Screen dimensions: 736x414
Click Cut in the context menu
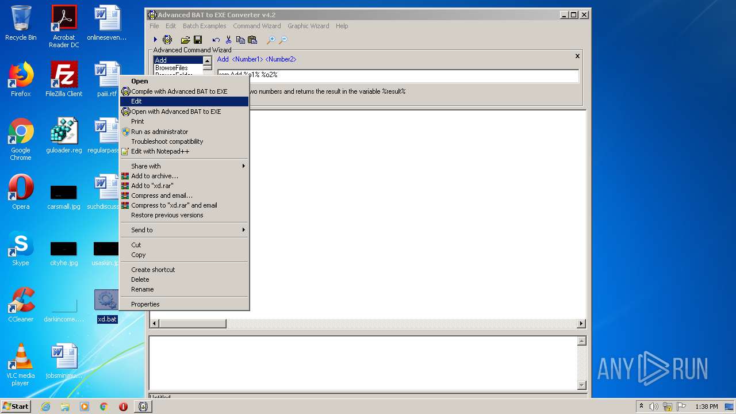[x=184, y=245]
